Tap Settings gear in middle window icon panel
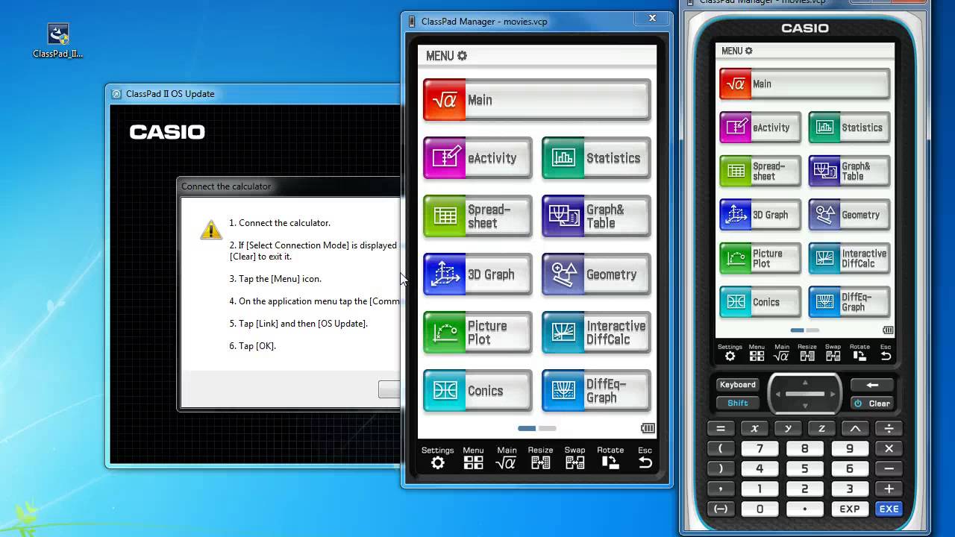This screenshot has width=955, height=537. click(437, 458)
